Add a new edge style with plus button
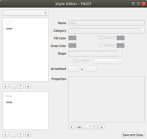This screenshot has width=147, height=139. 5,134
